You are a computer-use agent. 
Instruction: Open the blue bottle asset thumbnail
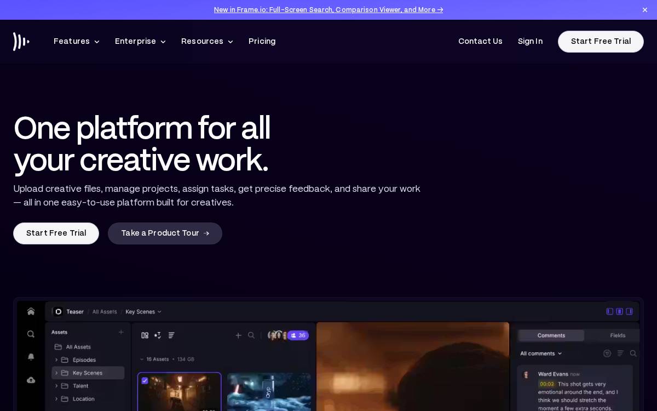tap(269, 392)
